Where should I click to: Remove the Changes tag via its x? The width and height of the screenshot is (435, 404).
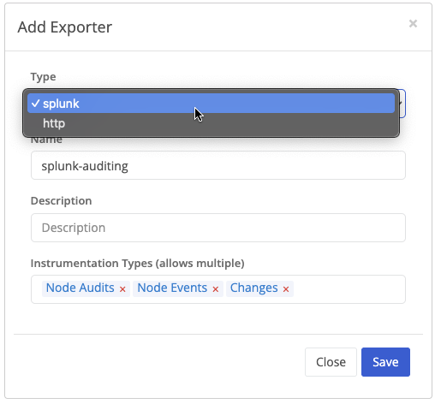pyautogui.click(x=286, y=289)
